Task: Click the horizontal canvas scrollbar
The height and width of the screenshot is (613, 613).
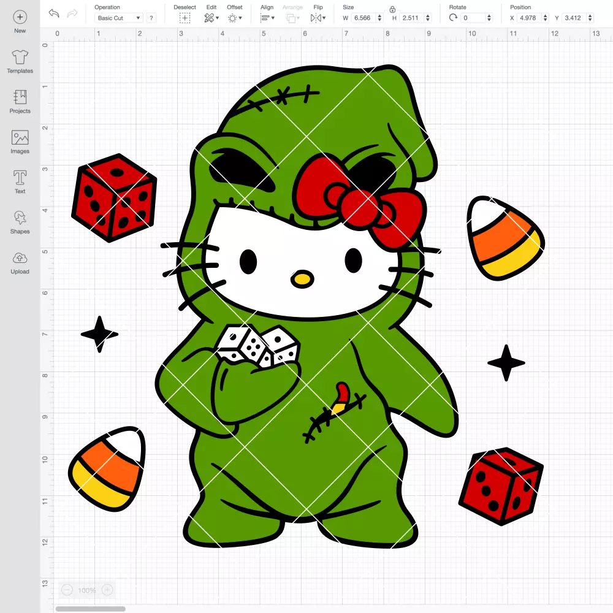Action: click(90, 609)
